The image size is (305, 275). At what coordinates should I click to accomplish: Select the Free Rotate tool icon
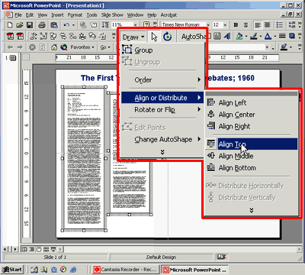pos(167,37)
